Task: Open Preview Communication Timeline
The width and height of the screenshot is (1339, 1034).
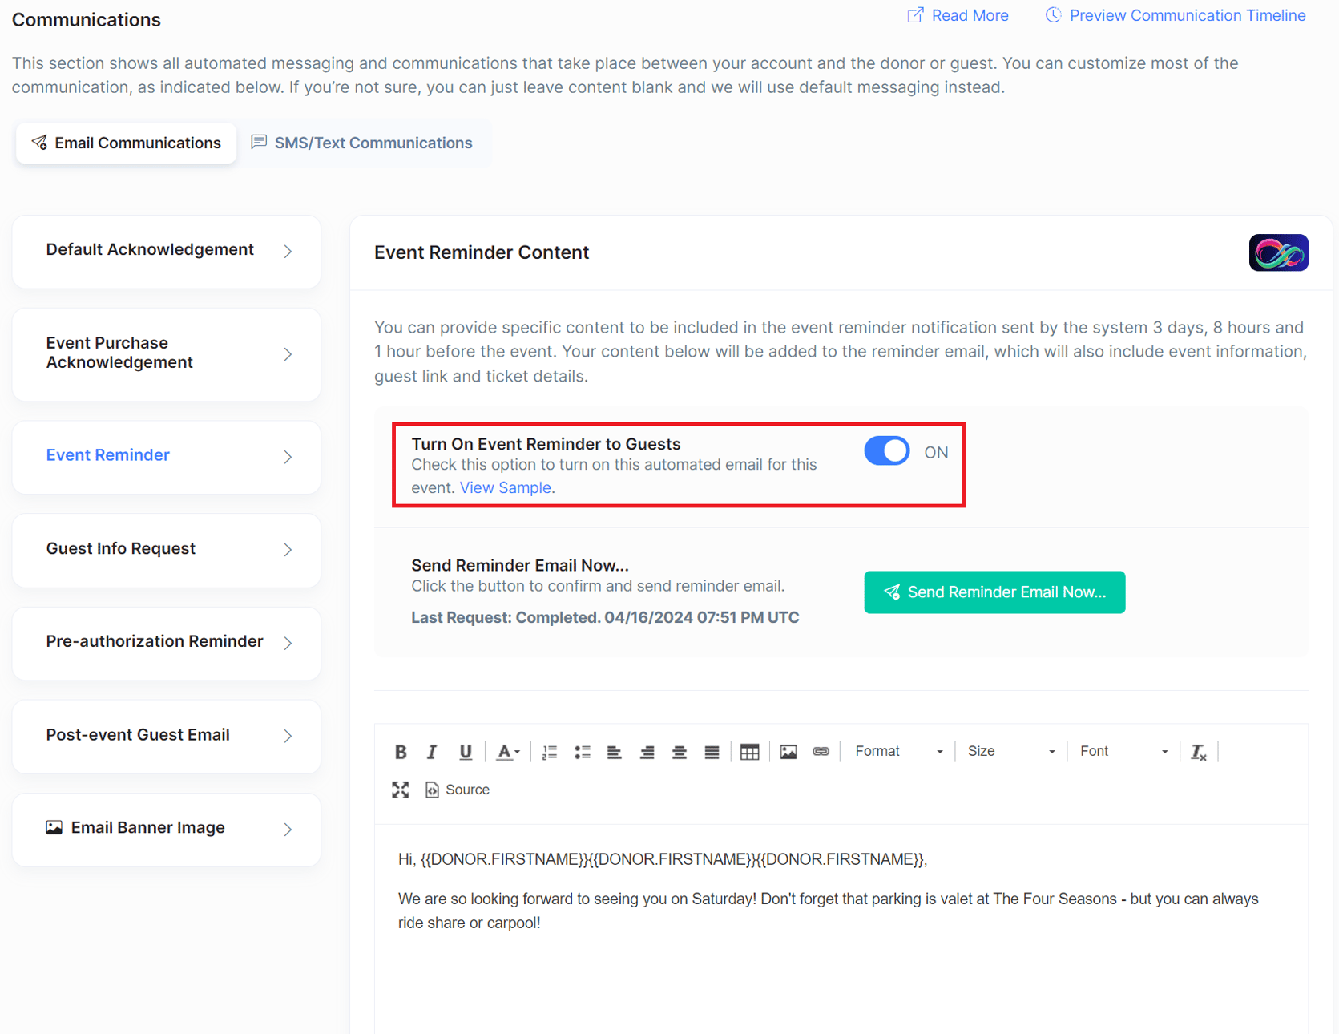Action: [x=1176, y=16]
